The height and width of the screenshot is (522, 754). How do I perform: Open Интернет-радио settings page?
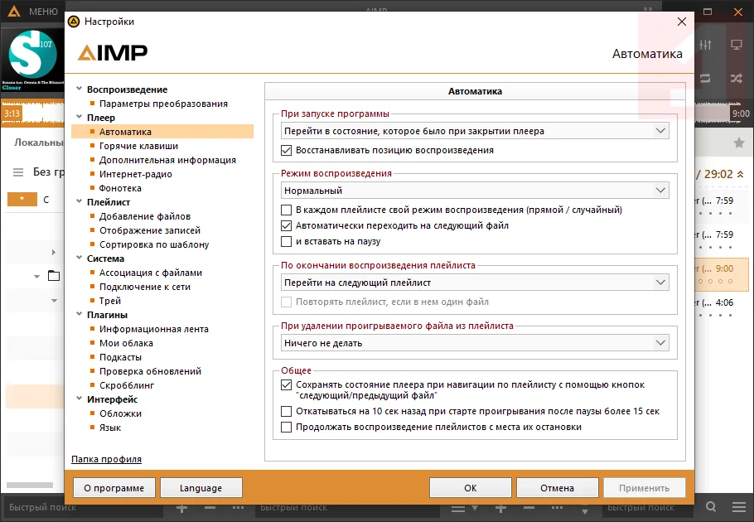[136, 174]
